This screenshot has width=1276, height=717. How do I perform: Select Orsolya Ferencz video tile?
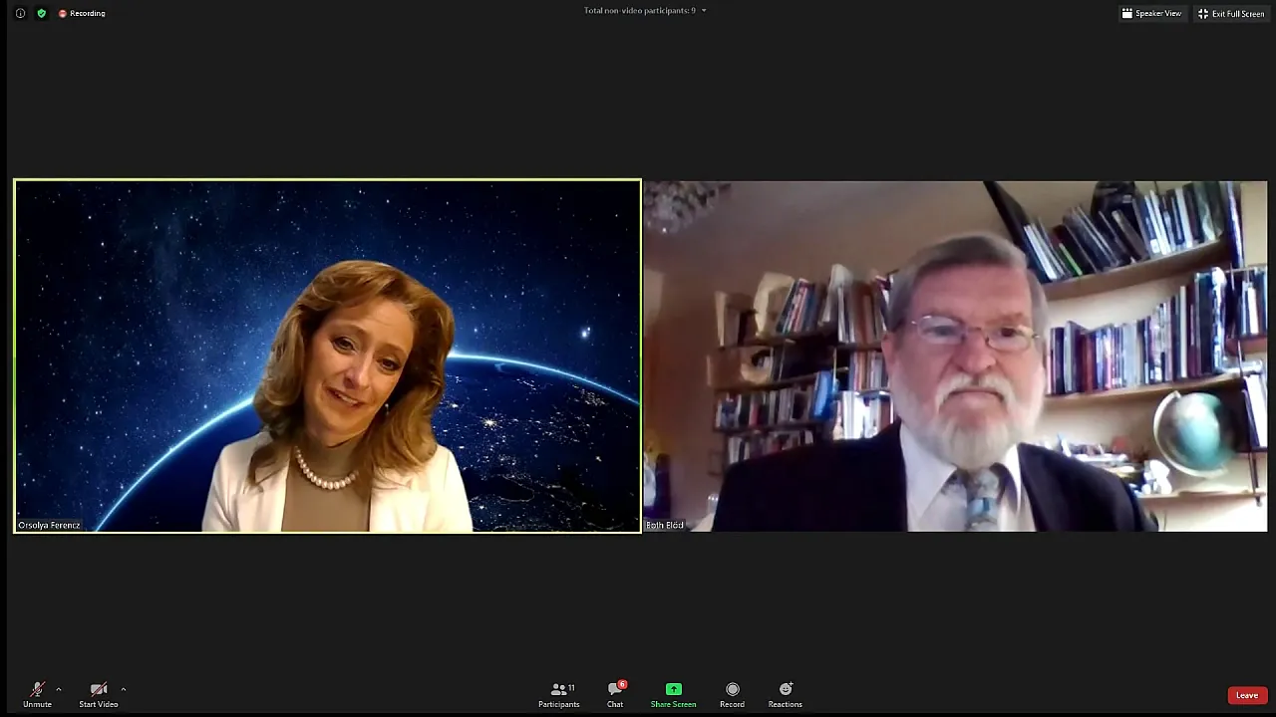[x=327, y=356]
